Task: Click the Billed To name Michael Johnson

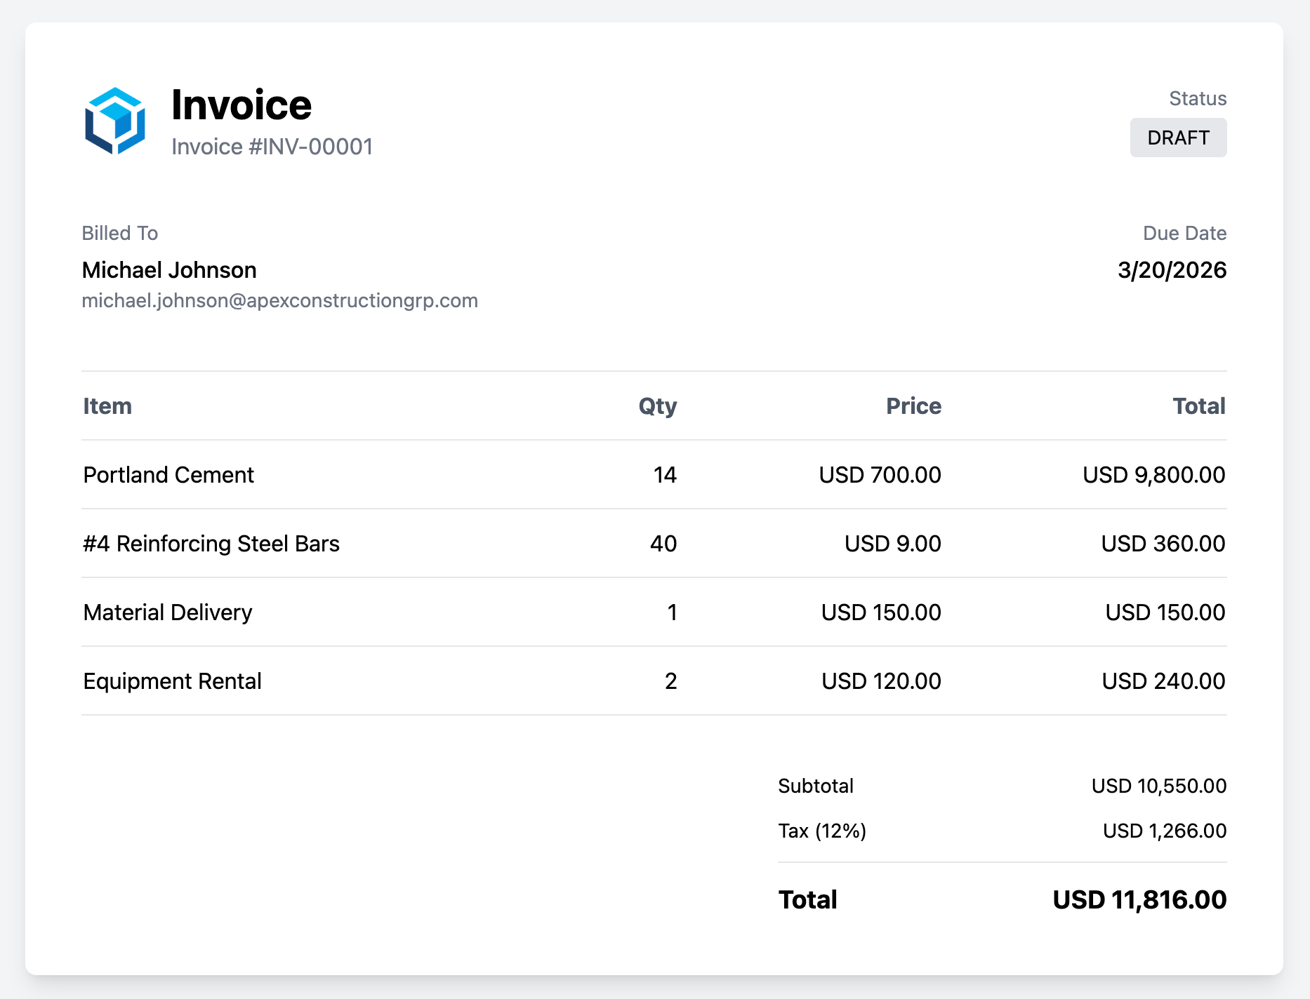Action: 169,269
